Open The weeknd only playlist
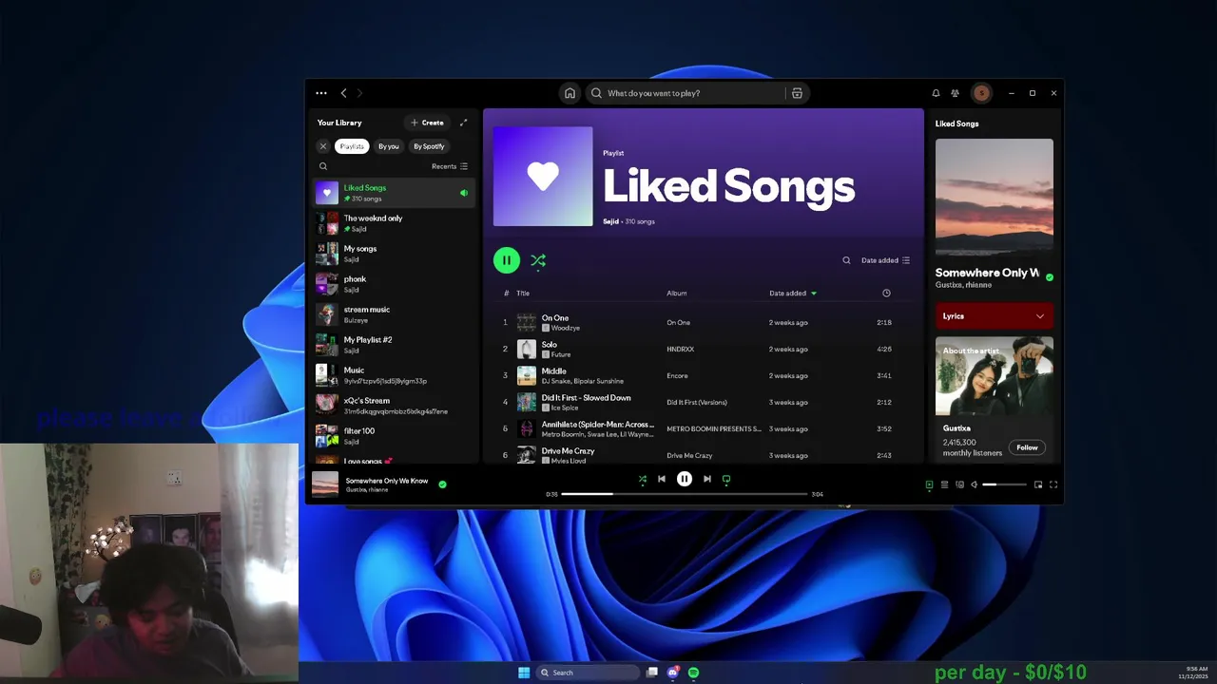This screenshot has width=1217, height=684. click(395, 223)
